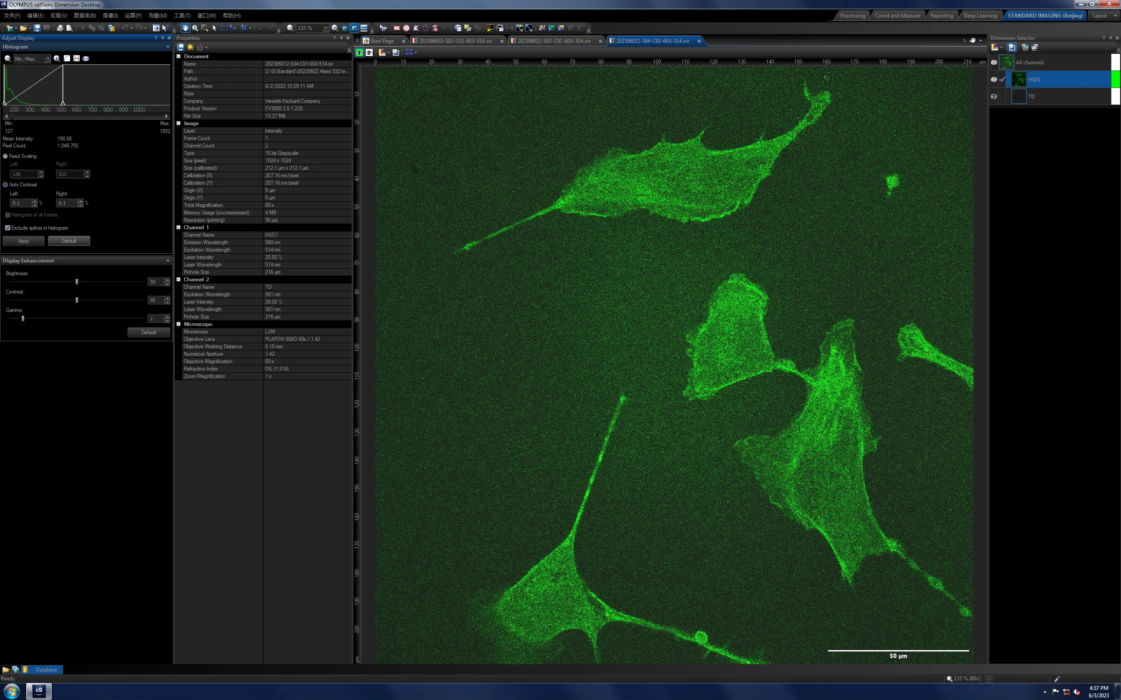The height and width of the screenshot is (700, 1121).
Task: Collapse the Channel 1 properties section
Action: (178, 227)
